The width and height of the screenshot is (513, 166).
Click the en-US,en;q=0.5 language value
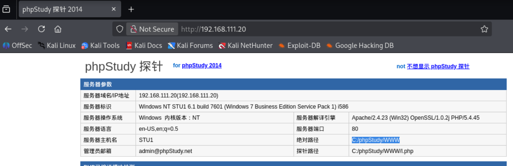point(158,129)
